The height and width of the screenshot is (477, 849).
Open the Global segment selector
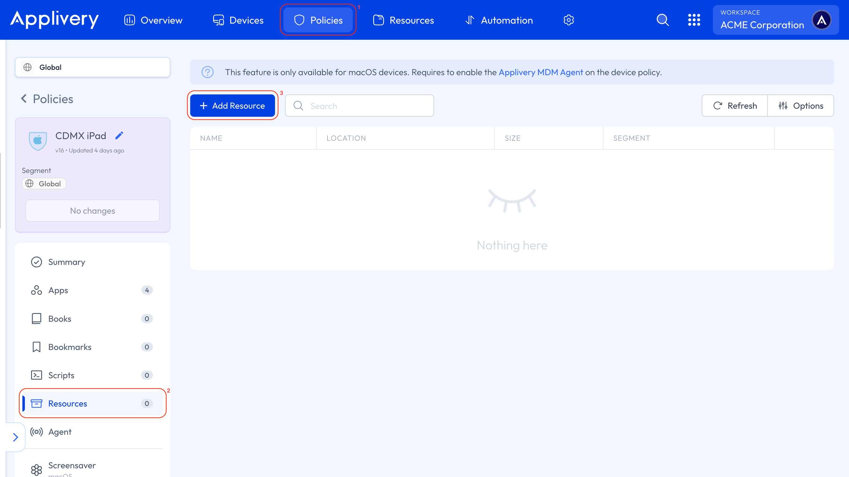92,67
